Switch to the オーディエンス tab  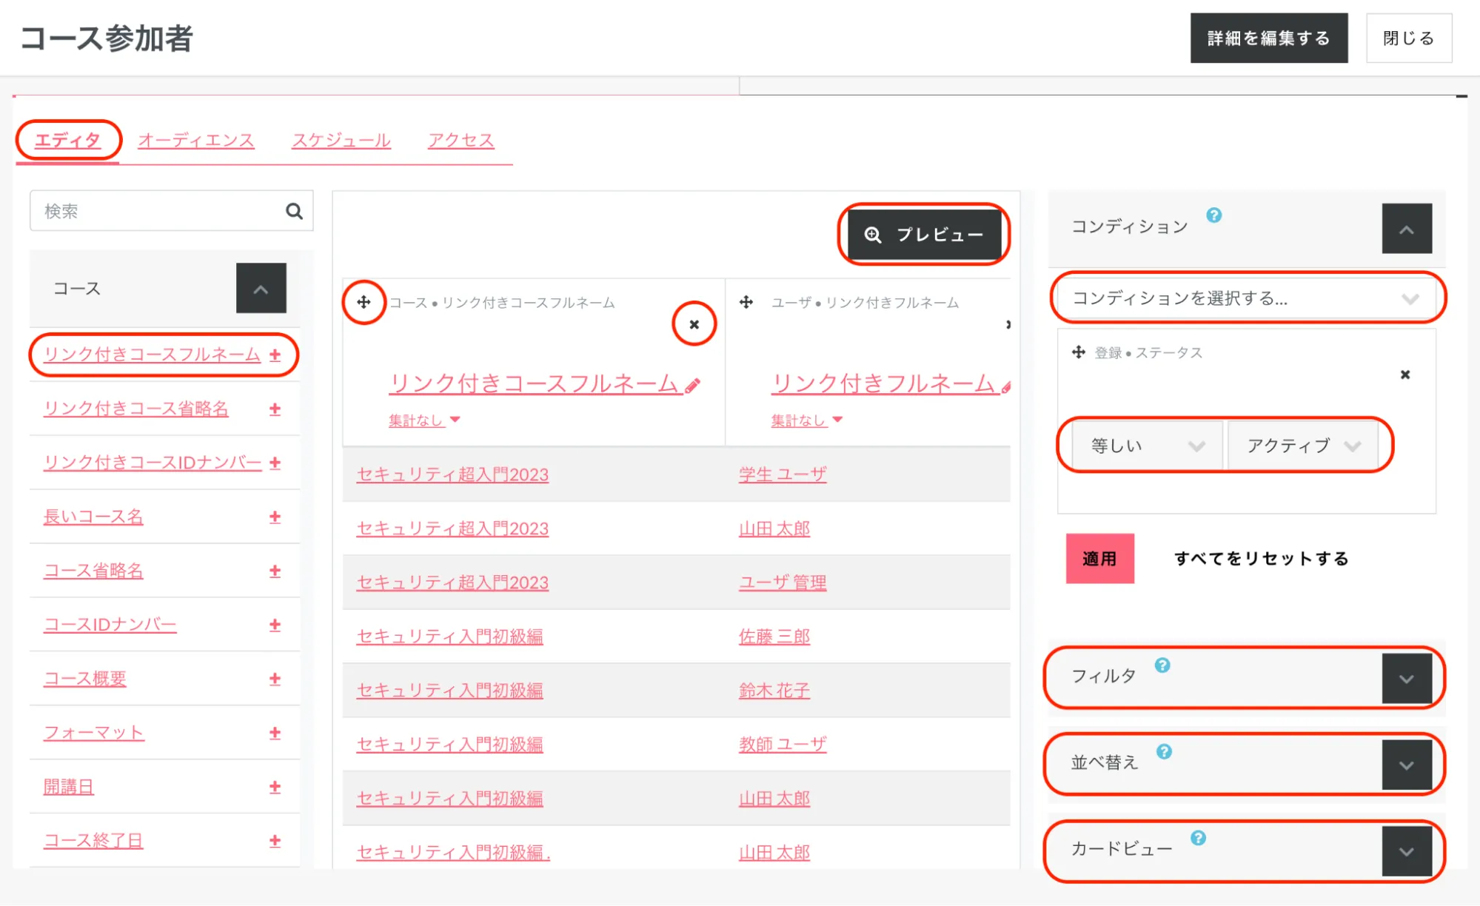(x=196, y=140)
